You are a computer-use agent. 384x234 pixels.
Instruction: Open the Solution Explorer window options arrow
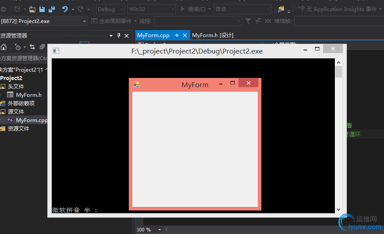111,36
